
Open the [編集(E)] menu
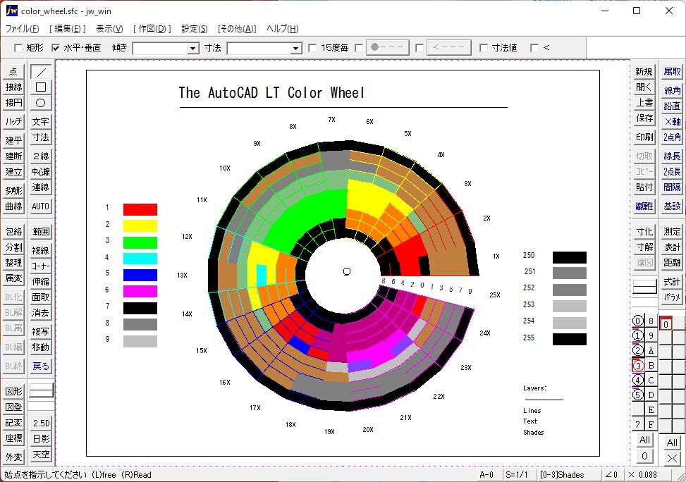click(x=68, y=29)
